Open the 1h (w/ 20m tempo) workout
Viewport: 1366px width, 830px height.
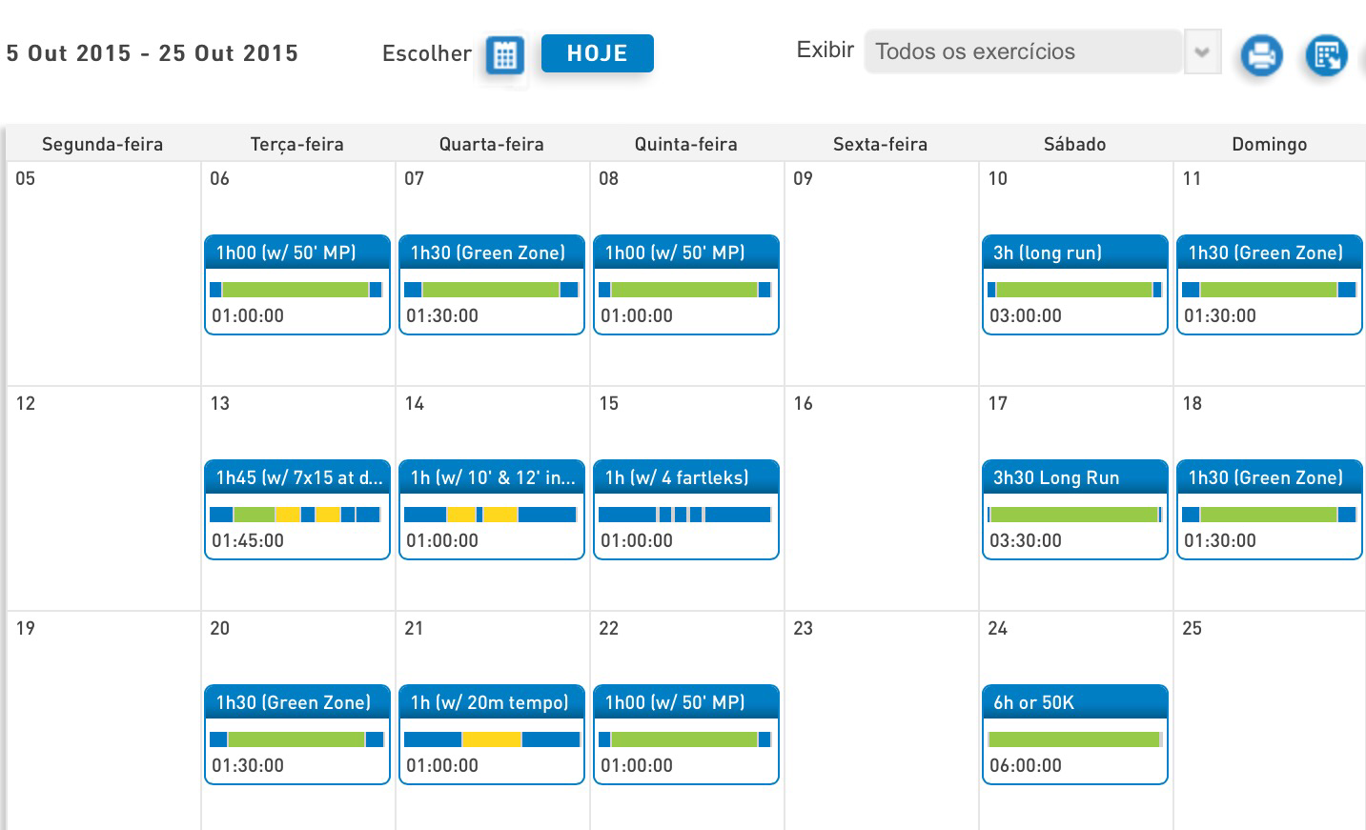tap(491, 703)
